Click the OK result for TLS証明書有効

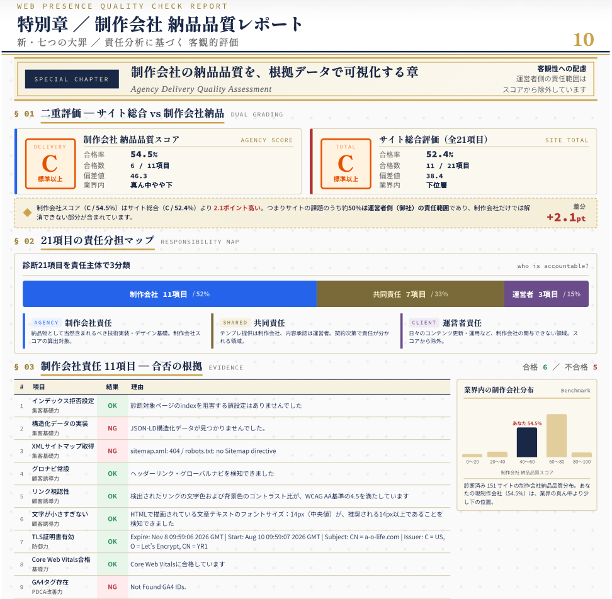pyautogui.click(x=113, y=541)
